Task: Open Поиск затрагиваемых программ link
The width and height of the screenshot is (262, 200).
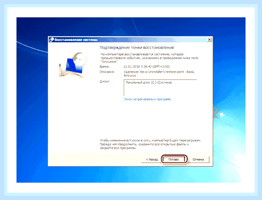Action: coord(147,99)
